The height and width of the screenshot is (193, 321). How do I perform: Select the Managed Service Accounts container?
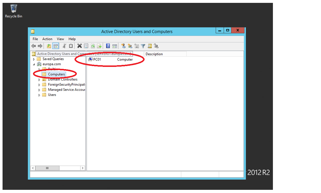pos(67,89)
